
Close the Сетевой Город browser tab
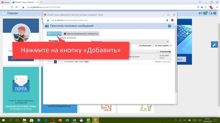point(37,2)
